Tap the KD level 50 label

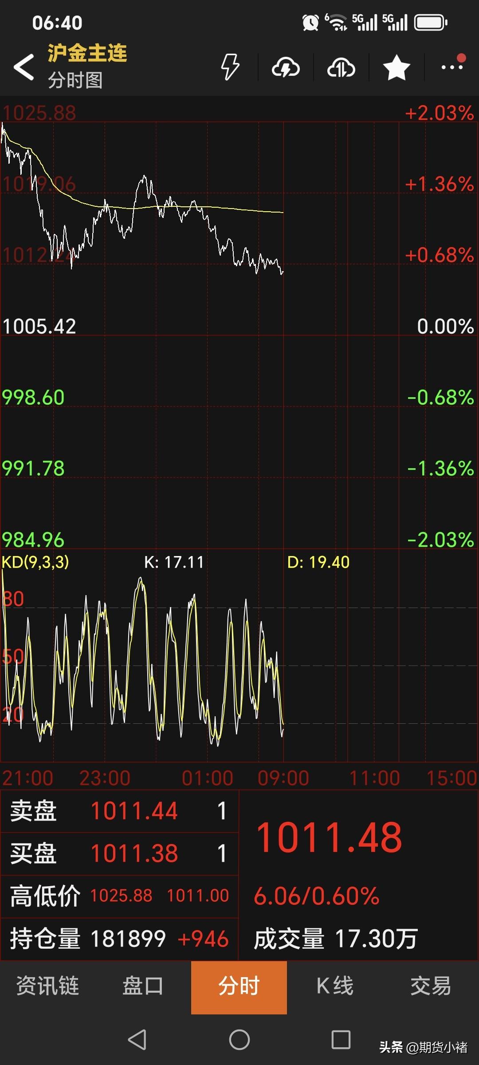13,656
